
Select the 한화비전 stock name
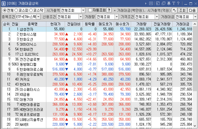pyautogui.click(x=26, y=49)
